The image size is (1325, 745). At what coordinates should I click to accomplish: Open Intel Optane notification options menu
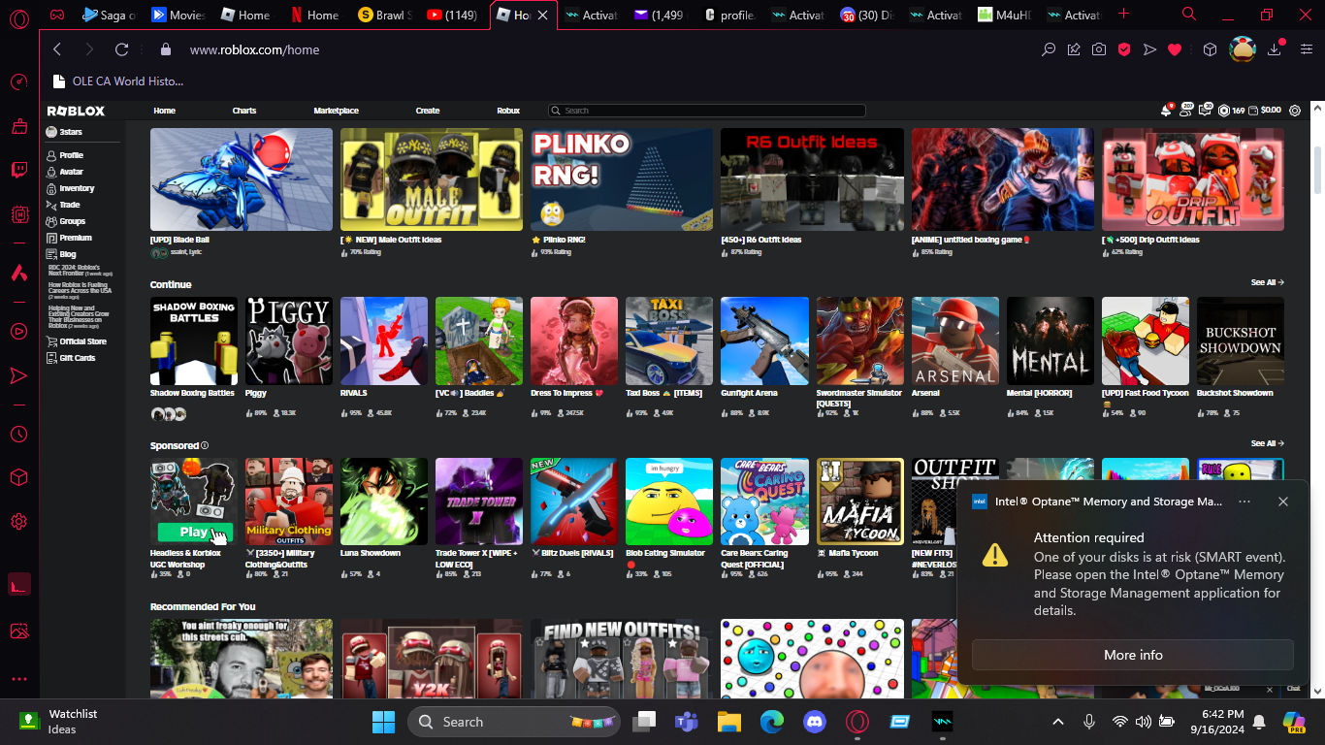tap(1244, 502)
